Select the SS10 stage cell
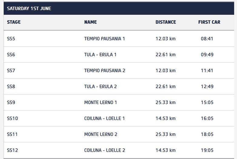237x159 pixels. point(12,118)
